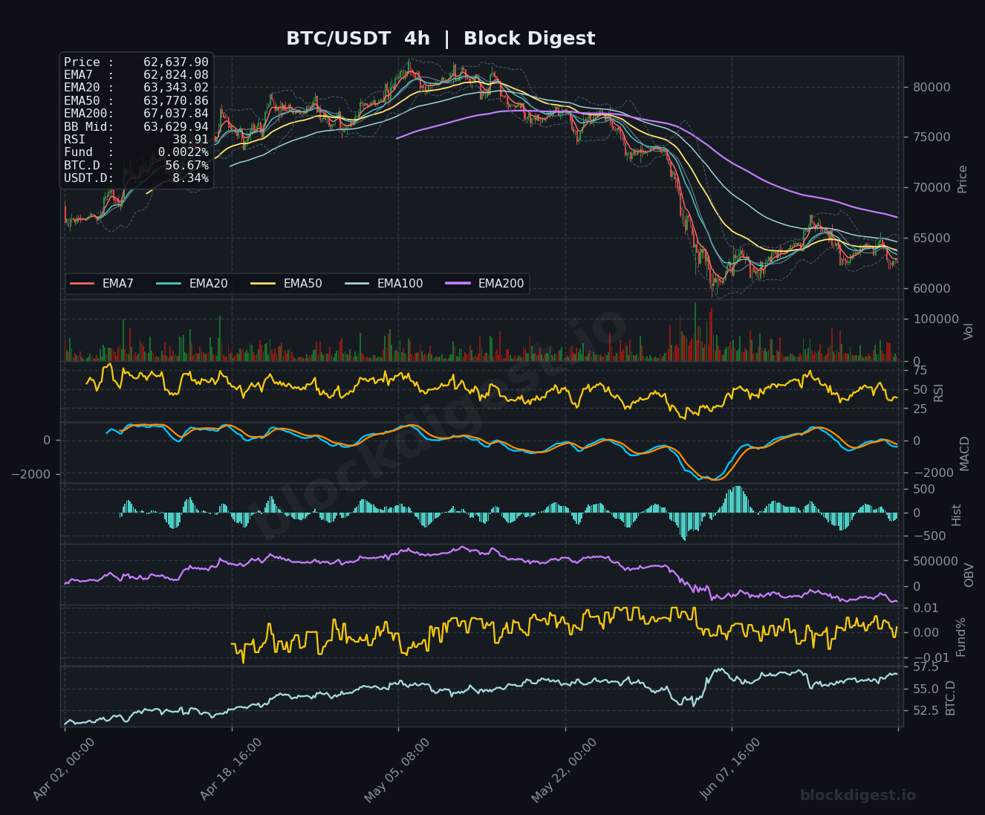Viewport: 985px width, 815px height.
Task: Click the OBV 500000 tick
Action: (935, 561)
